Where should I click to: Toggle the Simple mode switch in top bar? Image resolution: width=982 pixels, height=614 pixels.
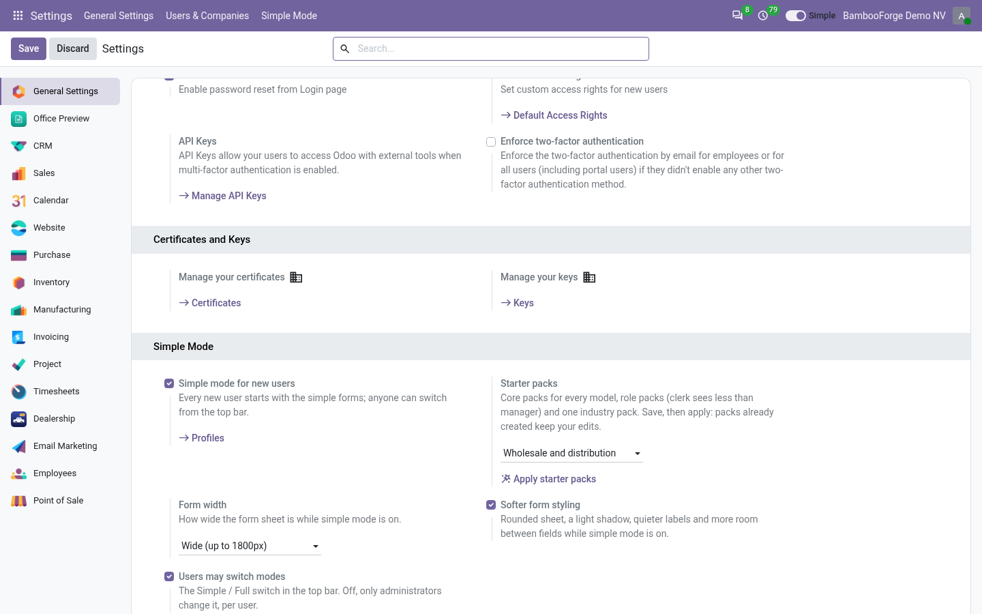coord(795,16)
